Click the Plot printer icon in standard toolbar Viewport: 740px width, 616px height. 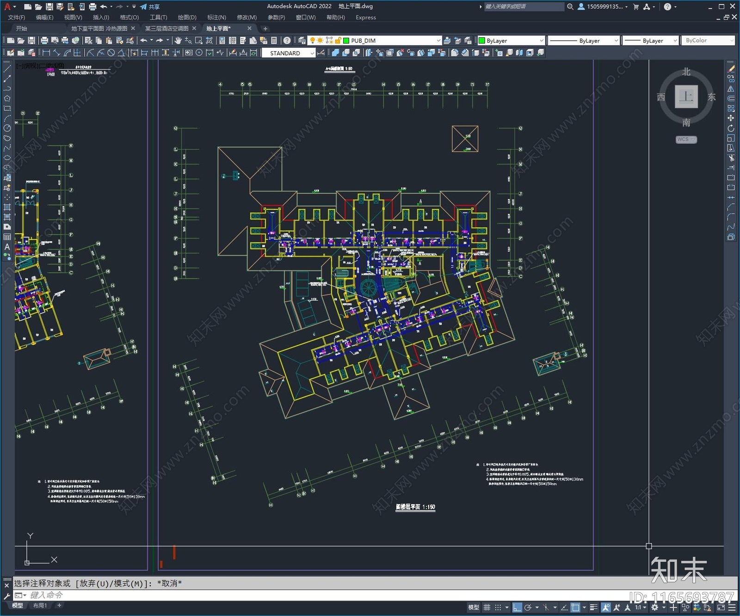click(x=44, y=41)
